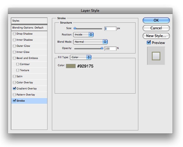183x147 pixels.
Task: Open the Position dropdown set to Inside
Action: 83,35
